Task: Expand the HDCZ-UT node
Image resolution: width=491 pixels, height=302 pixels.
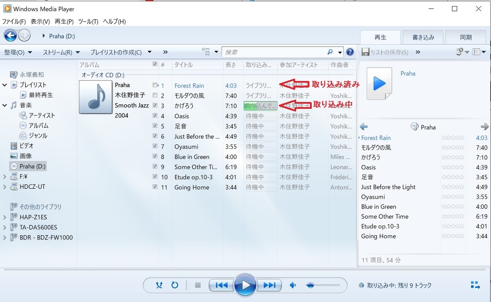Action: click(5, 187)
